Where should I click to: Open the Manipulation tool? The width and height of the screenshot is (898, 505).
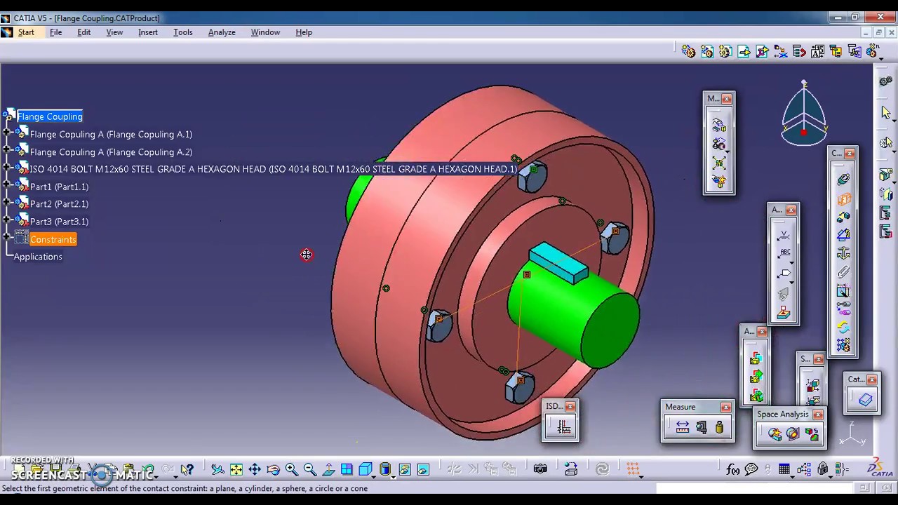(x=718, y=126)
